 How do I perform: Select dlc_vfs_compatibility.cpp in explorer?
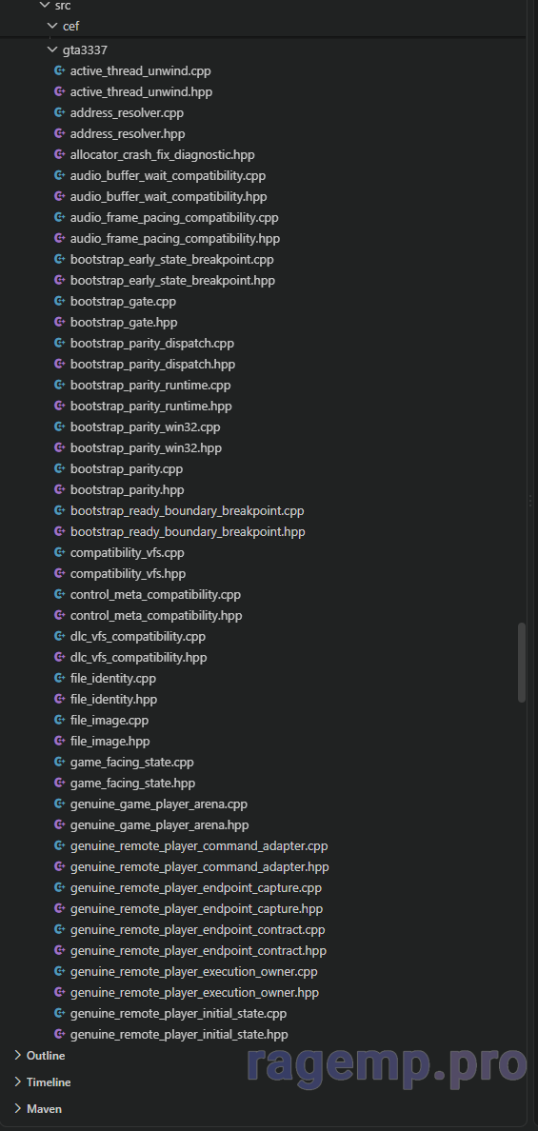pyautogui.click(x=138, y=636)
